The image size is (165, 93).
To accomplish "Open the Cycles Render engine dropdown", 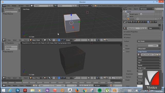I will (86, 6).
